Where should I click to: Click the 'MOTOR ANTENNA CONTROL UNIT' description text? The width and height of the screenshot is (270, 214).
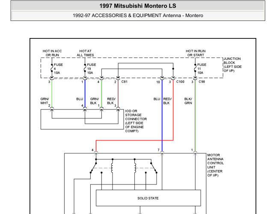pyautogui.click(x=215, y=165)
